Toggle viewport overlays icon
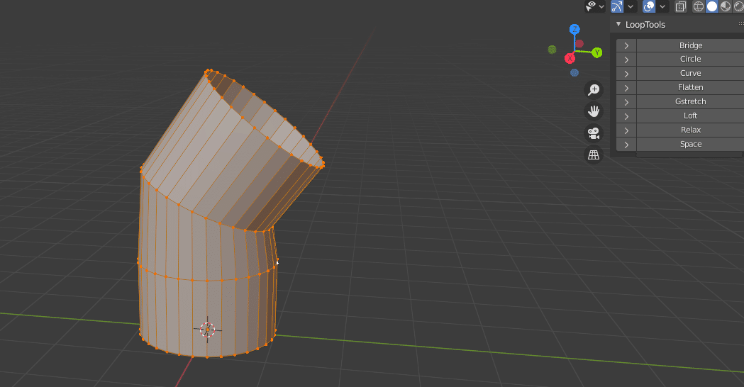The image size is (744, 387). pyautogui.click(x=649, y=6)
